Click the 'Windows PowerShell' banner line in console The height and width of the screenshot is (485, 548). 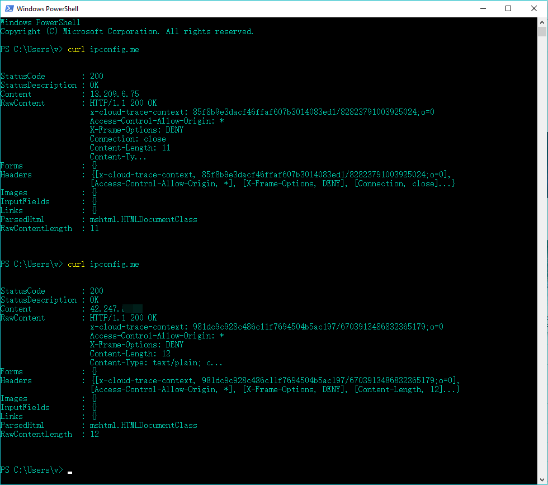point(40,22)
